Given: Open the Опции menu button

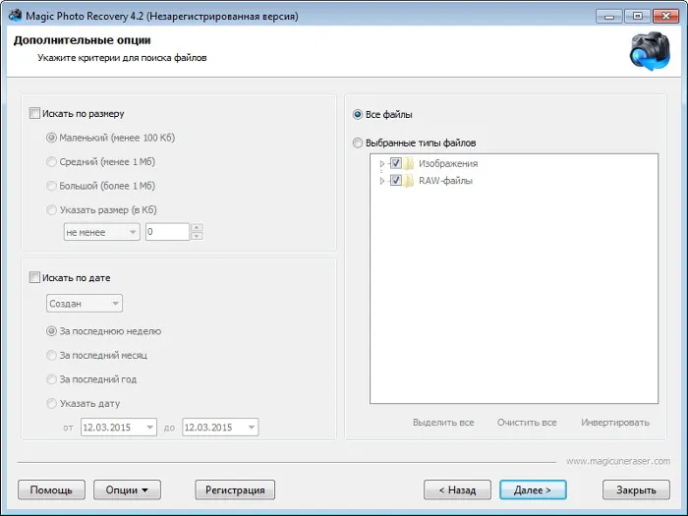Looking at the screenshot, I should [x=127, y=490].
